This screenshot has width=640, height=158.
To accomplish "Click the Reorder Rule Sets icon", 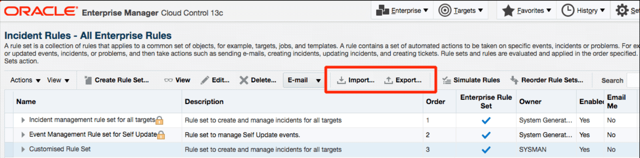I will [x=514, y=80].
